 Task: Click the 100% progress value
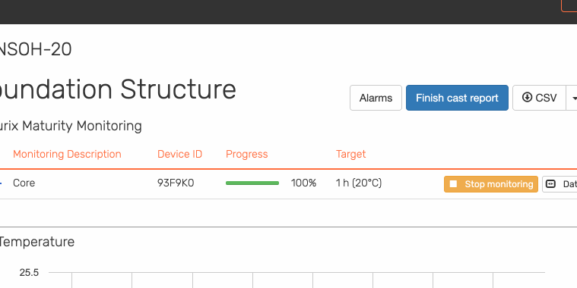coord(303,183)
